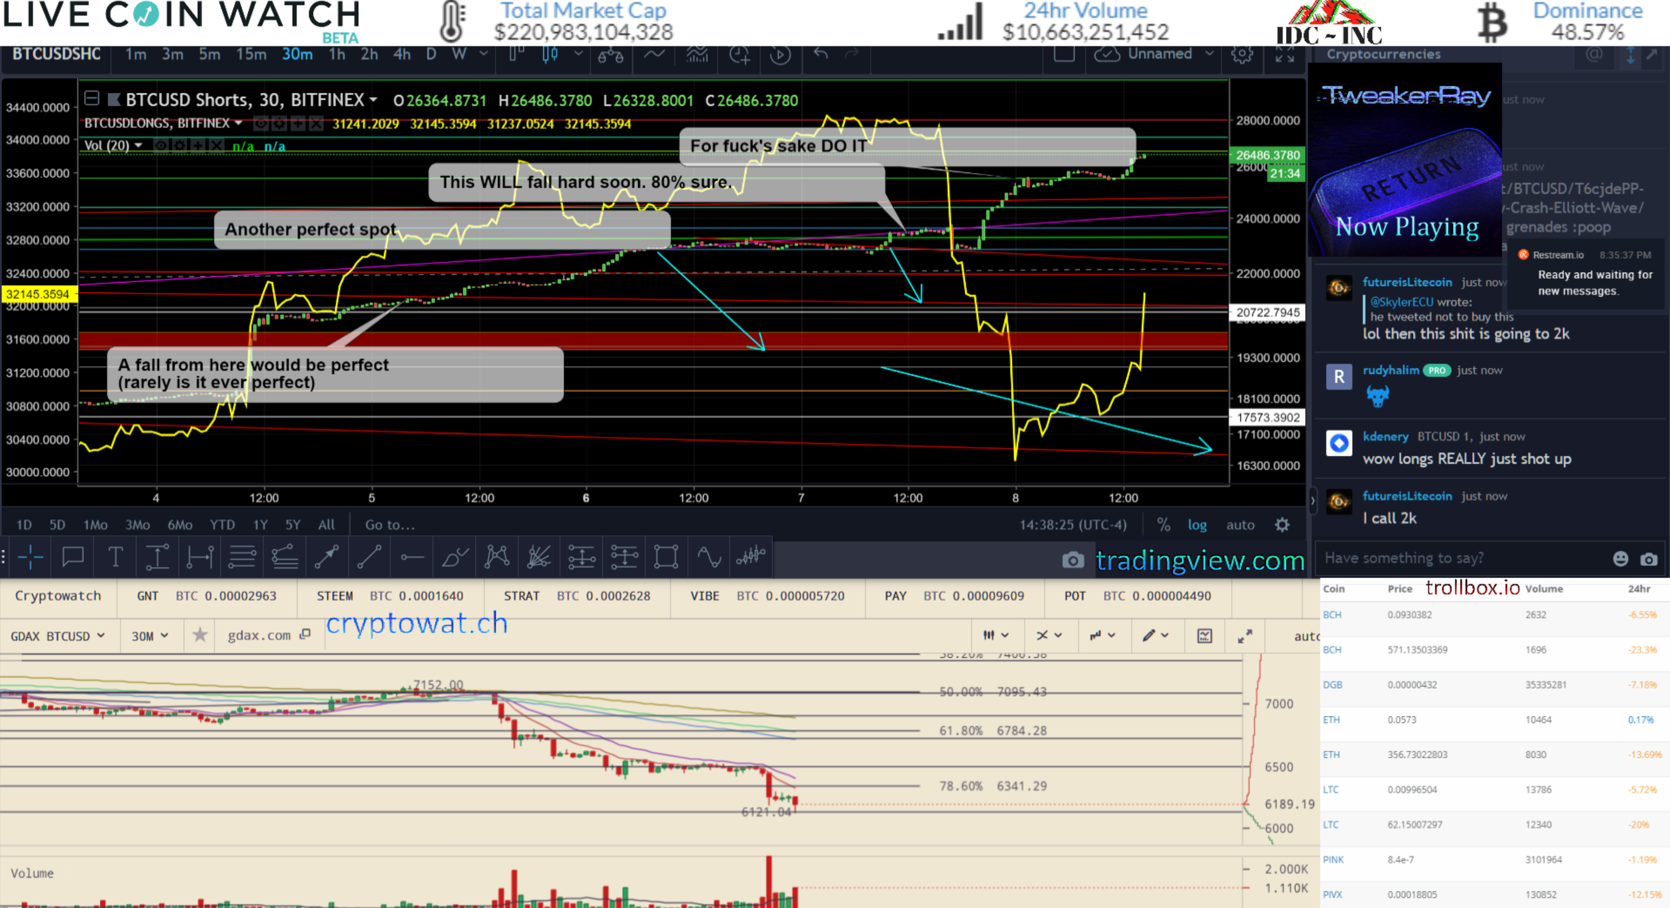Toggle percent scale on chart
Viewport: 1670px width, 908px height.
1164,525
